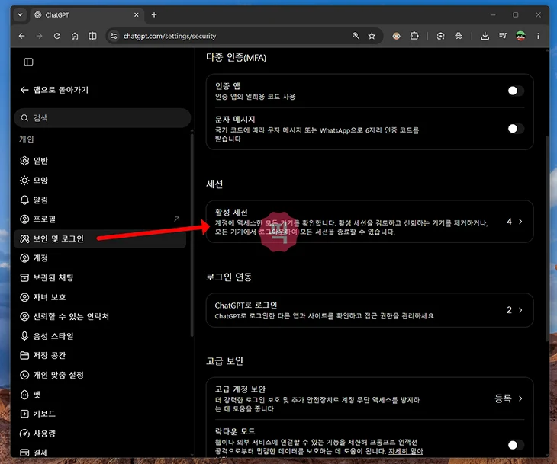Click the downloads icon in toolbar
557x464 pixels.
point(485,36)
